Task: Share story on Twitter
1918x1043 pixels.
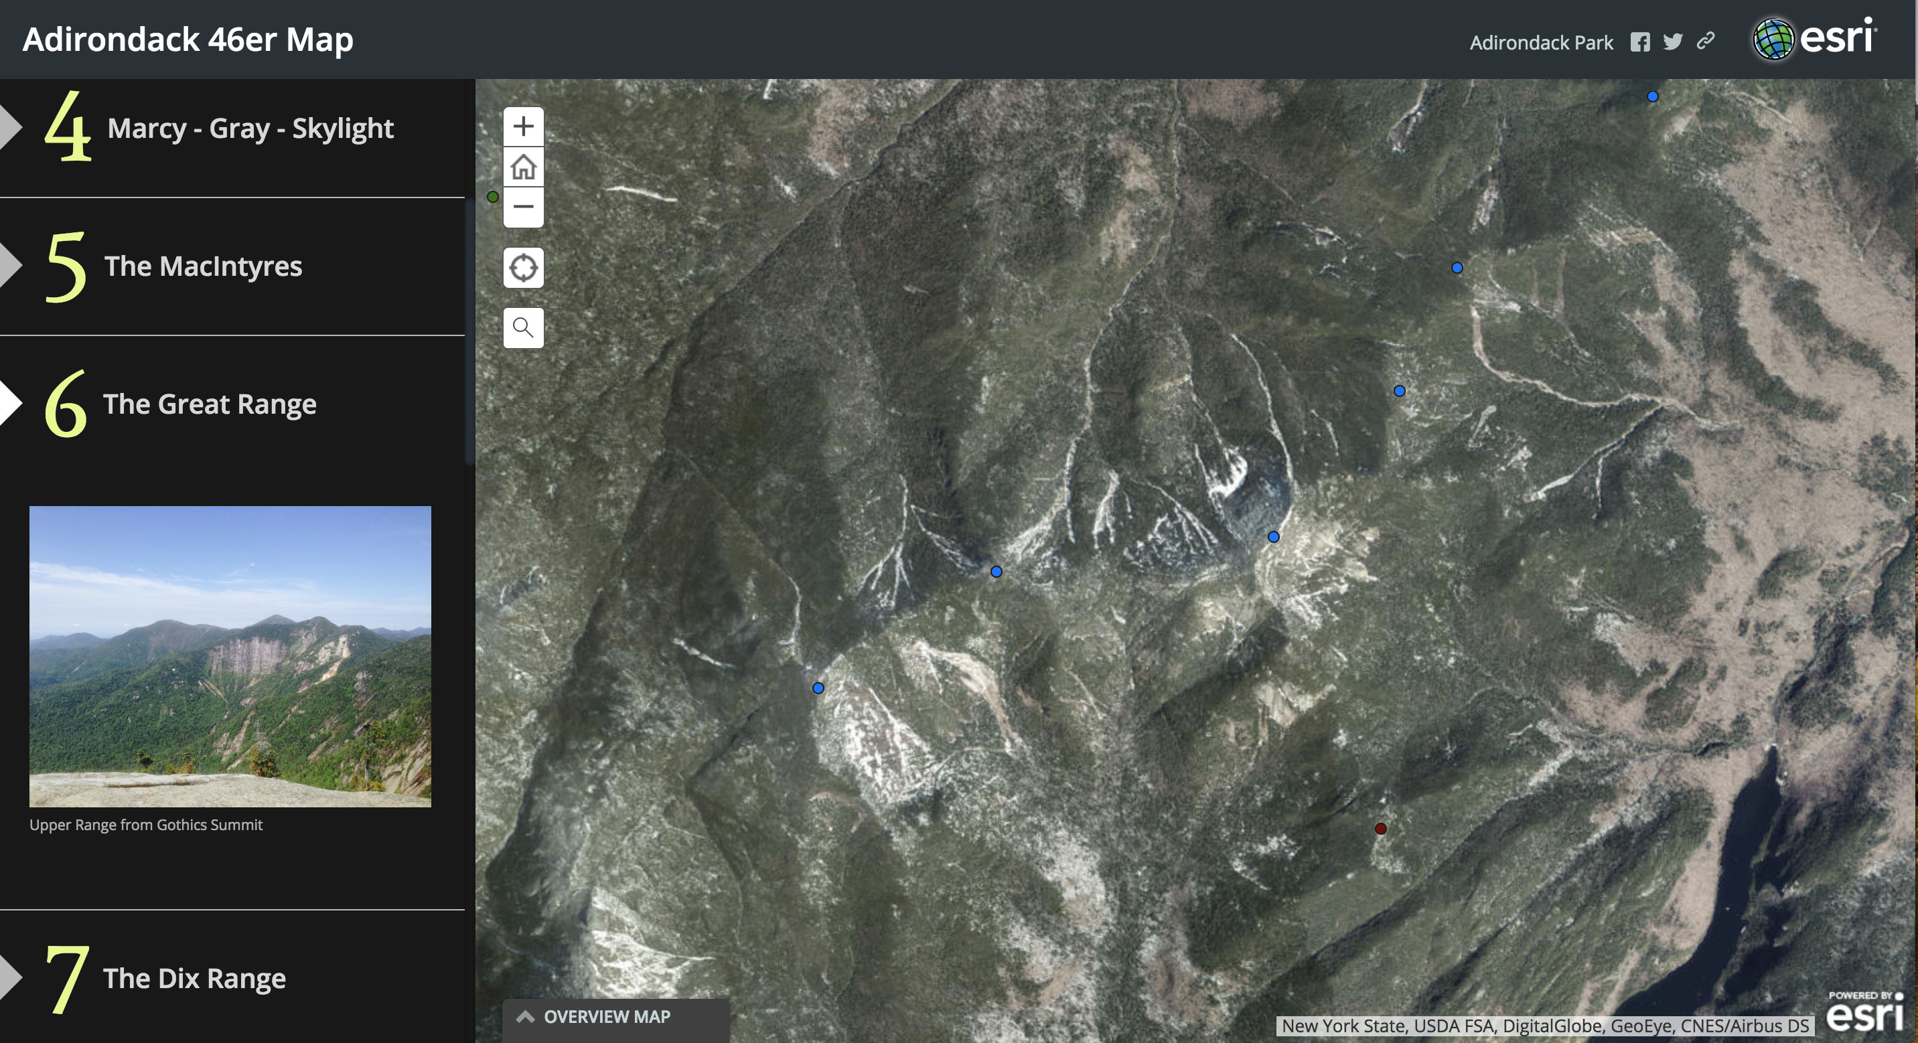Action: [1672, 42]
